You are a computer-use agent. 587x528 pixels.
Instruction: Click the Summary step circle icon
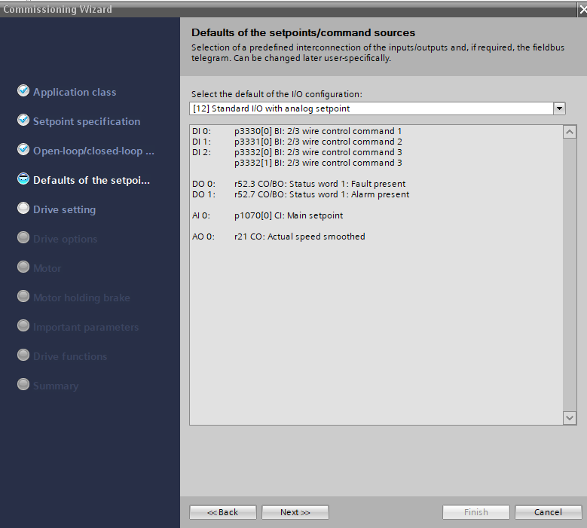[23, 384]
